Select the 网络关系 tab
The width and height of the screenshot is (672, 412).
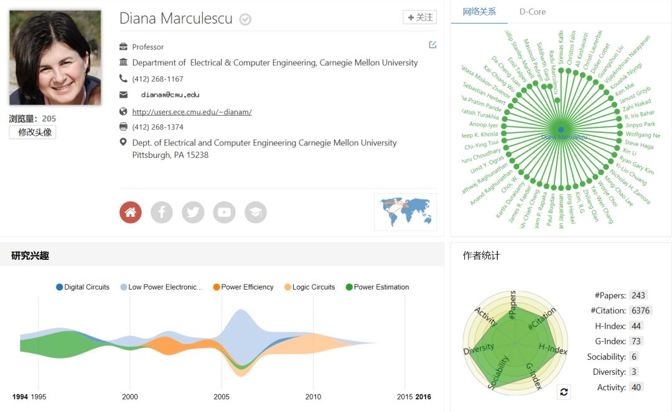click(479, 12)
